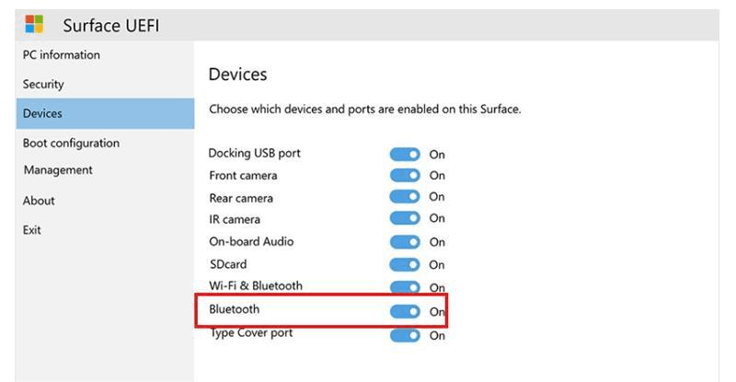Click Exit in the sidebar
The width and height of the screenshot is (736, 382).
click(x=32, y=230)
